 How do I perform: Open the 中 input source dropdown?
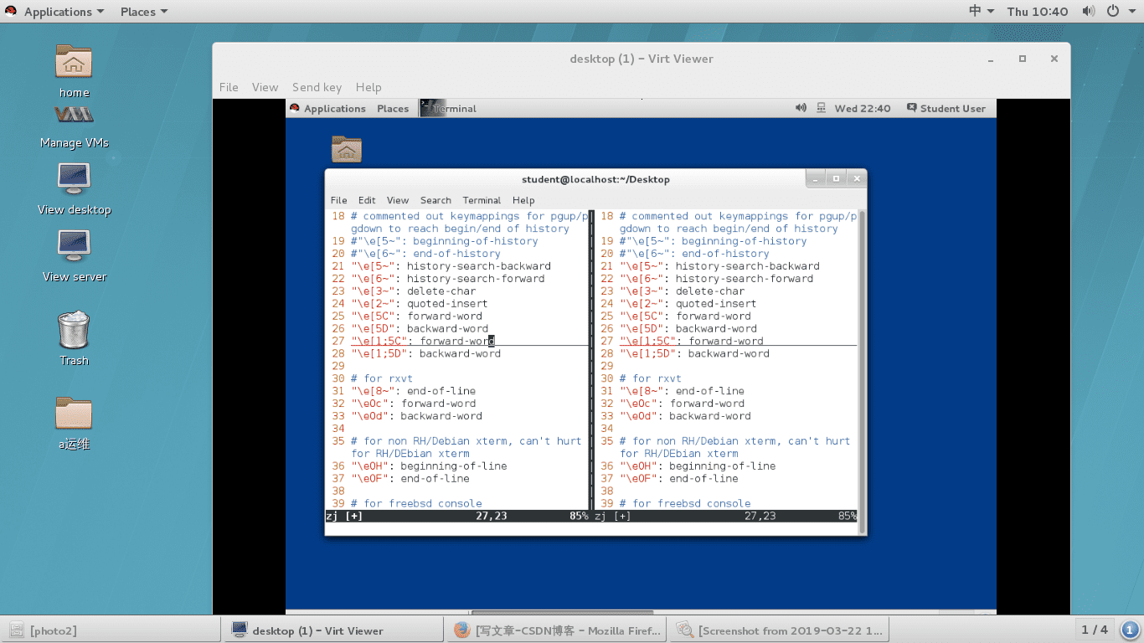pyautogui.click(x=978, y=11)
